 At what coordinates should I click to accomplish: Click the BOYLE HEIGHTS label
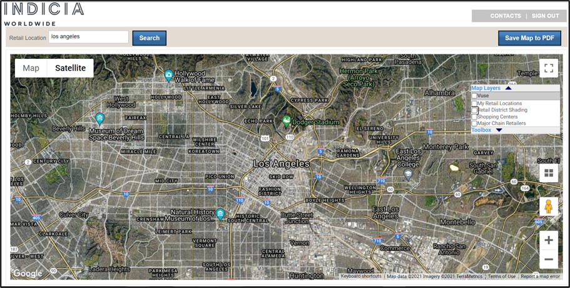pos(325,200)
